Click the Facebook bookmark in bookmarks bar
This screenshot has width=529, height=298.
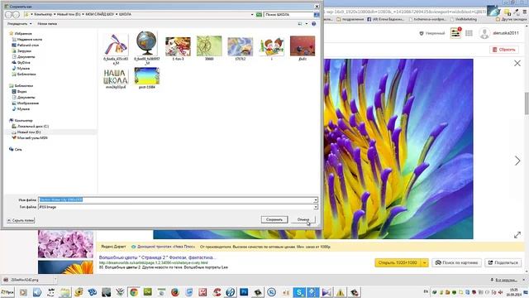point(385,19)
